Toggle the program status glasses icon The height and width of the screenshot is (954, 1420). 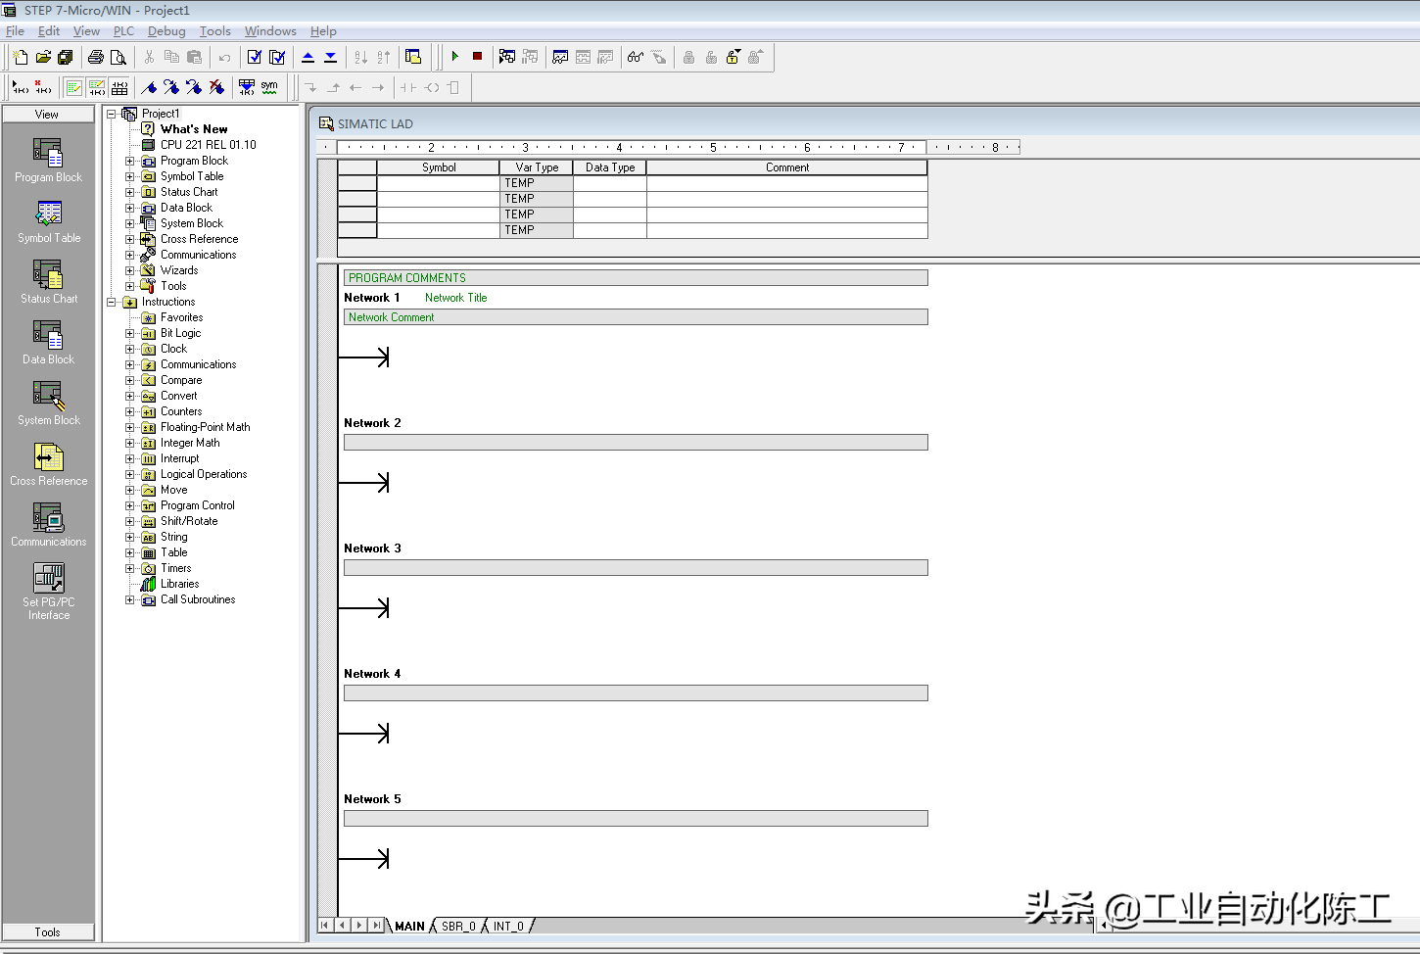point(636,57)
